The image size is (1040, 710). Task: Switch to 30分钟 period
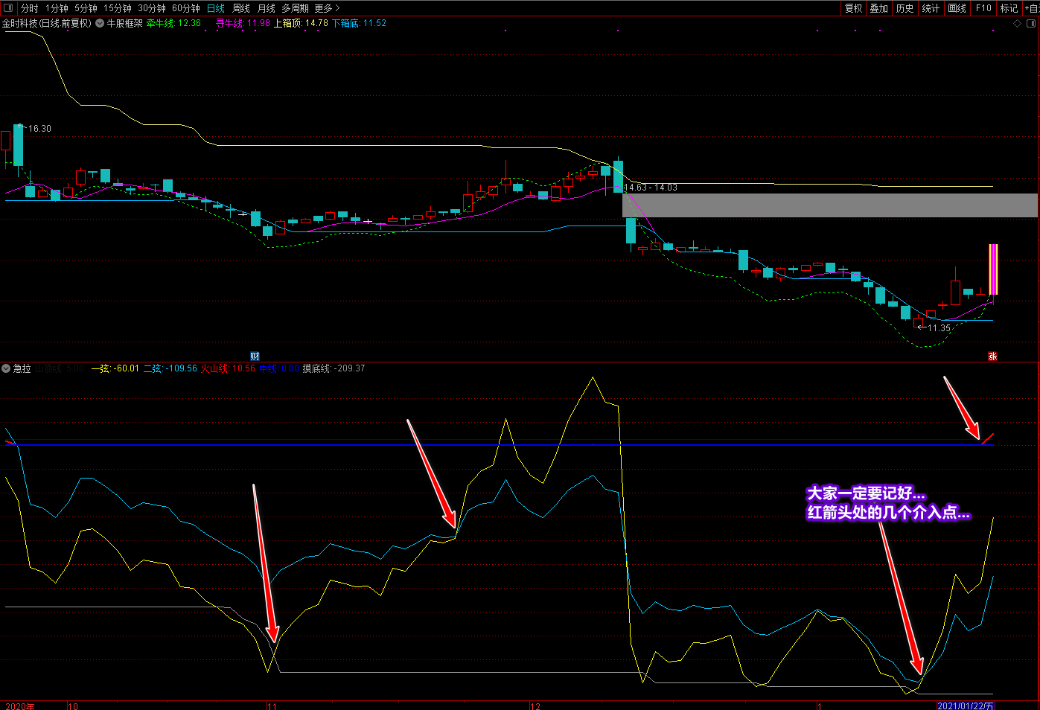tap(152, 8)
